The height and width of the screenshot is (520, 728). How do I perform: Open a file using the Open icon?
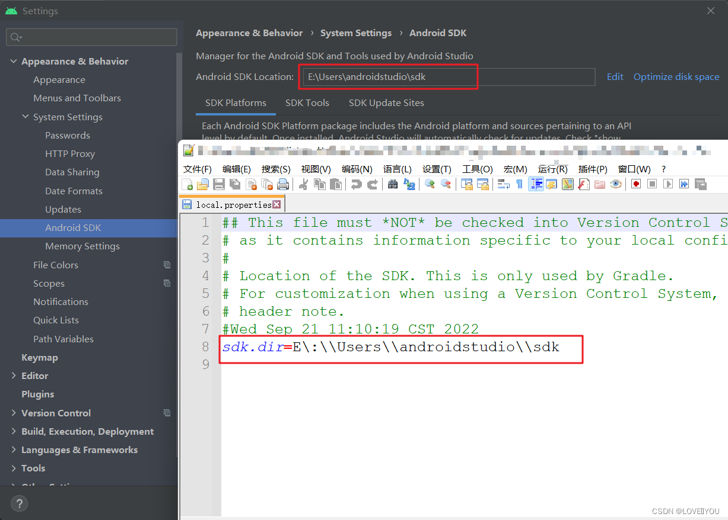(x=202, y=184)
